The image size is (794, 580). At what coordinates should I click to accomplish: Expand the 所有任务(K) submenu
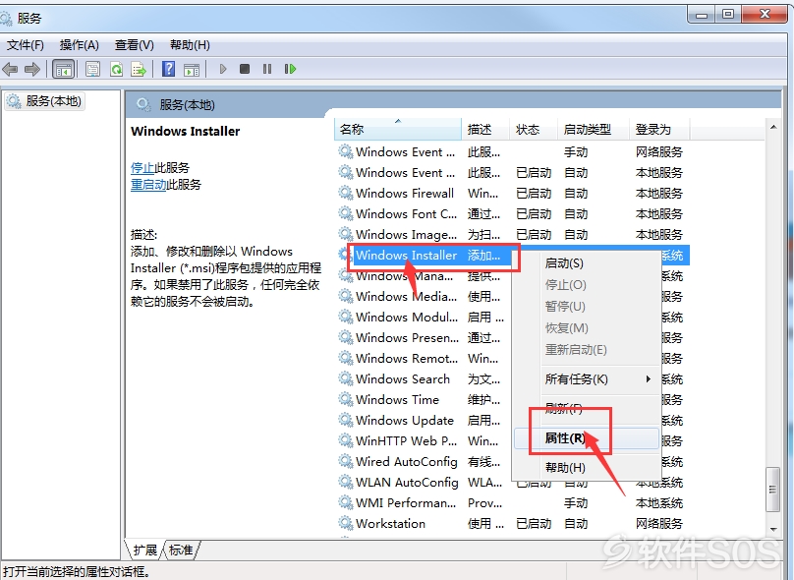(x=587, y=379)
